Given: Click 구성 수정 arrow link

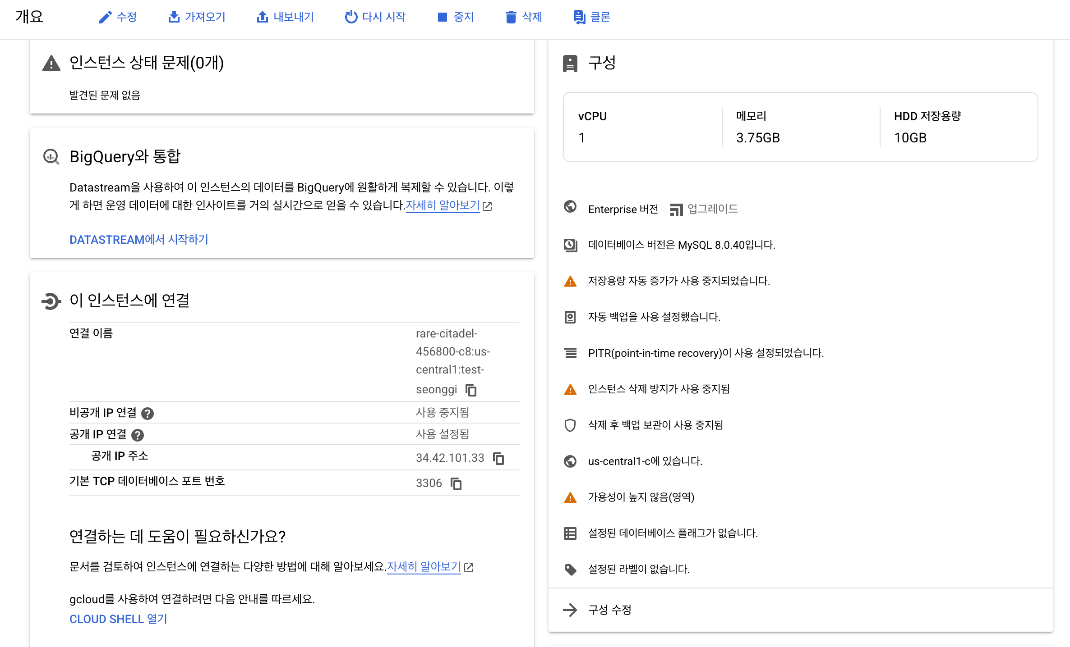Looking at the screenshot, I should (x=609, y=610).
